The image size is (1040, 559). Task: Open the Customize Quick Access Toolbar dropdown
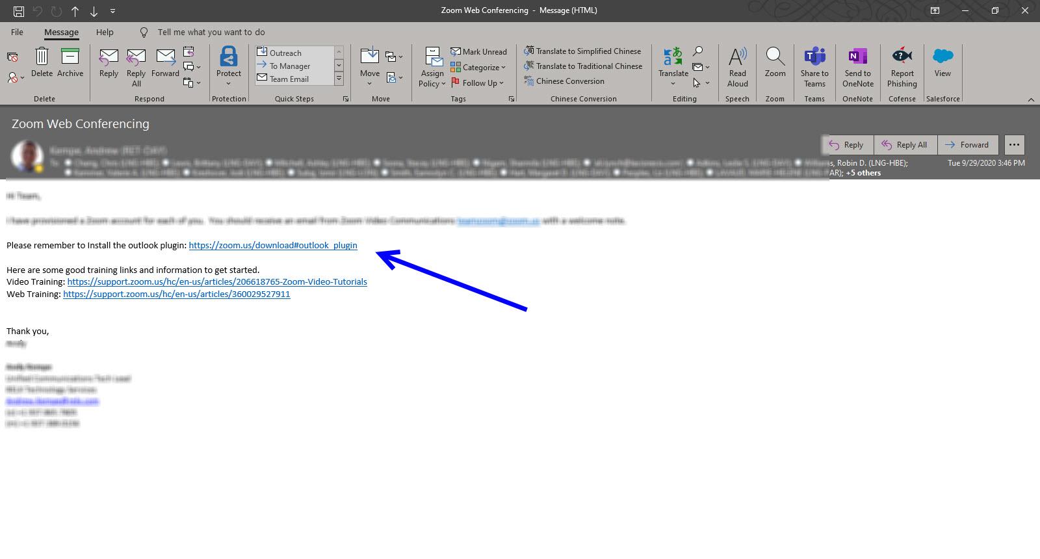(113, 11)
